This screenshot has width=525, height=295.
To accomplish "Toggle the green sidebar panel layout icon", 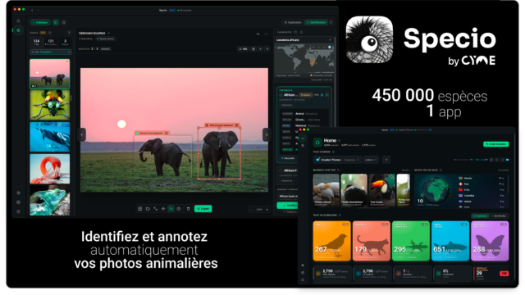I will point(56,22).
